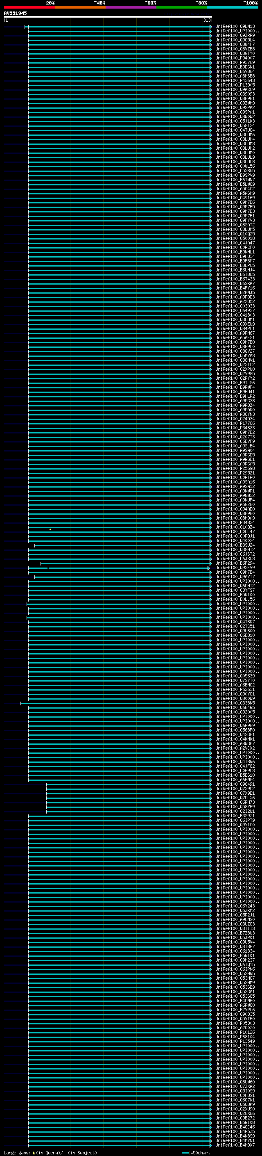Click the orange ~40% identity legend segment
The image size is (262, 1156).
(x=80, y=7)
